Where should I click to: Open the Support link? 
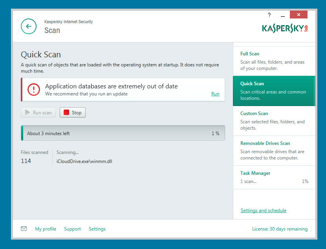tap(72, 229)
